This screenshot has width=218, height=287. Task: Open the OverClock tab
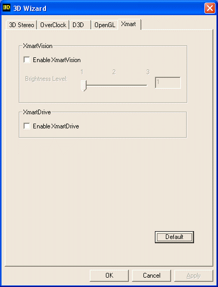[53, 25]
